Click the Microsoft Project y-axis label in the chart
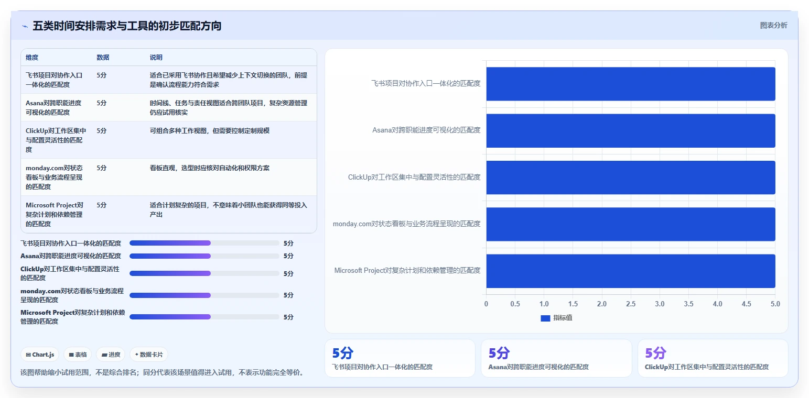Viewport: 809px width, 398px height. point(407,271)
